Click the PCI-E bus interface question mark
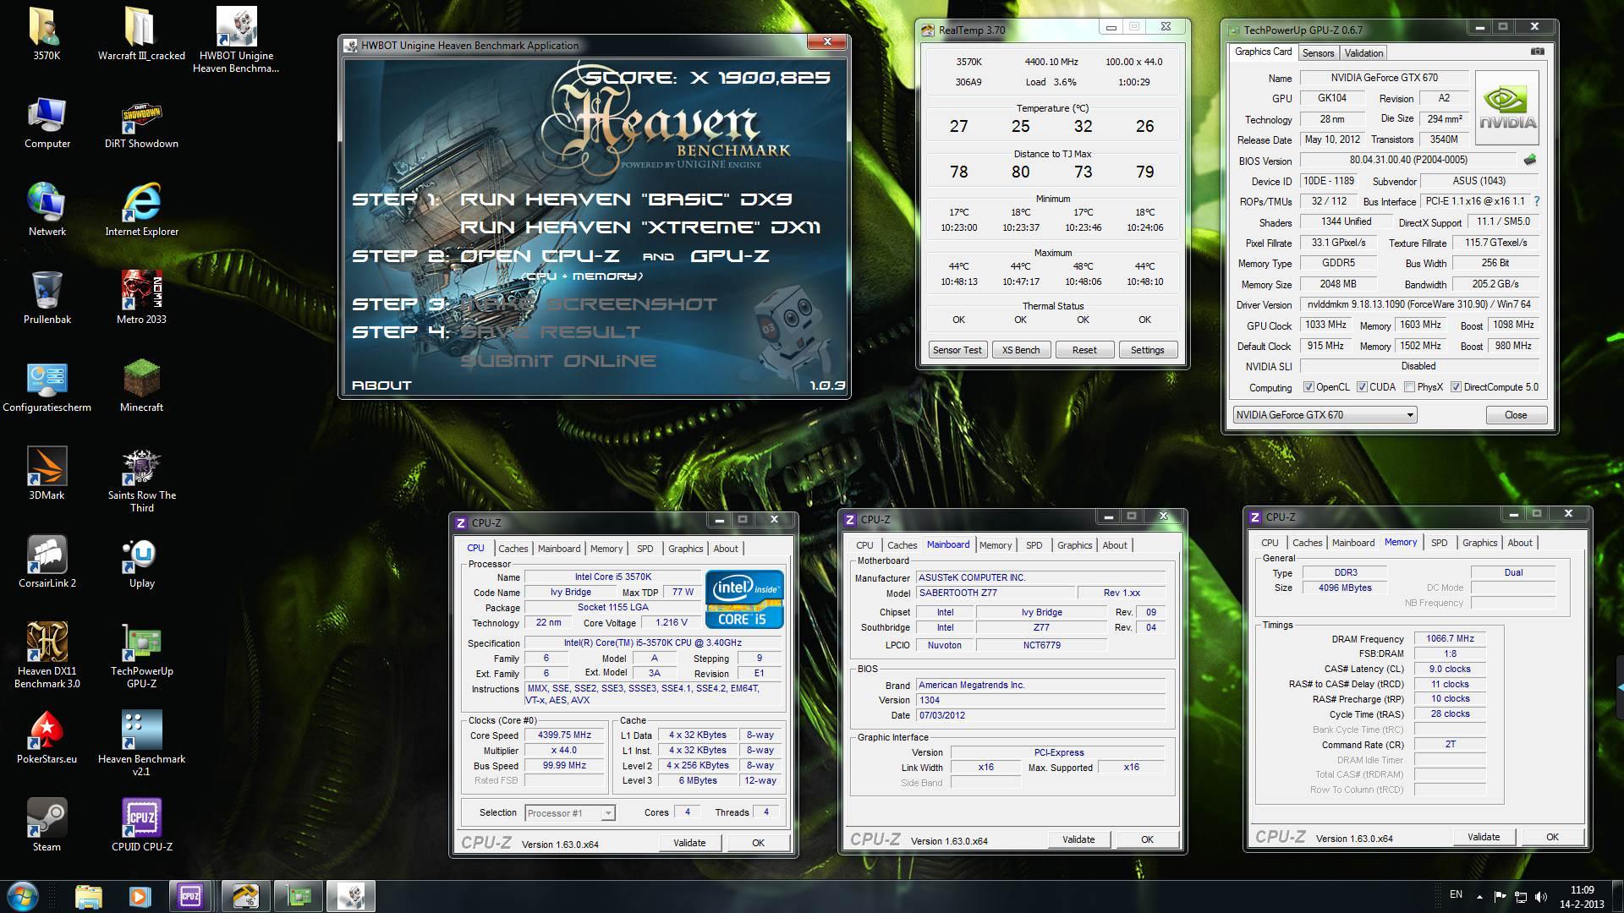The image size is (1624, 913). tap(1536, 201)
